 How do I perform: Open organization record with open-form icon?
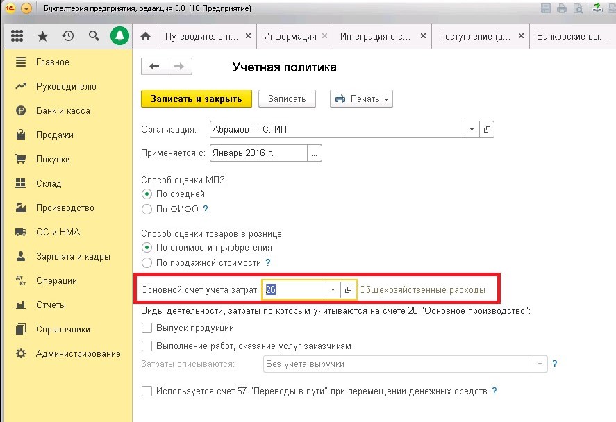[487, 130]
